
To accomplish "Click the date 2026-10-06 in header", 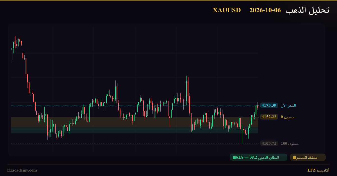I will point(265,10).
